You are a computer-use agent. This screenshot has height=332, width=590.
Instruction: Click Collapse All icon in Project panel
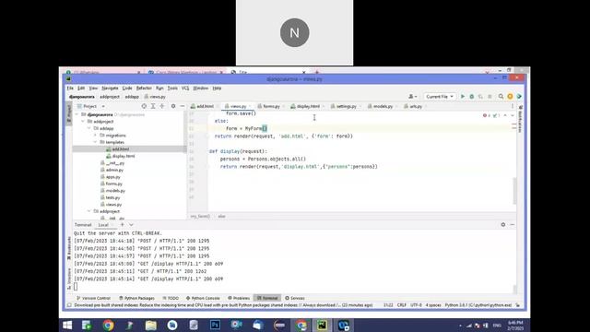[162, 107]
